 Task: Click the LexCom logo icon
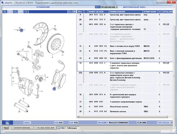8,123
